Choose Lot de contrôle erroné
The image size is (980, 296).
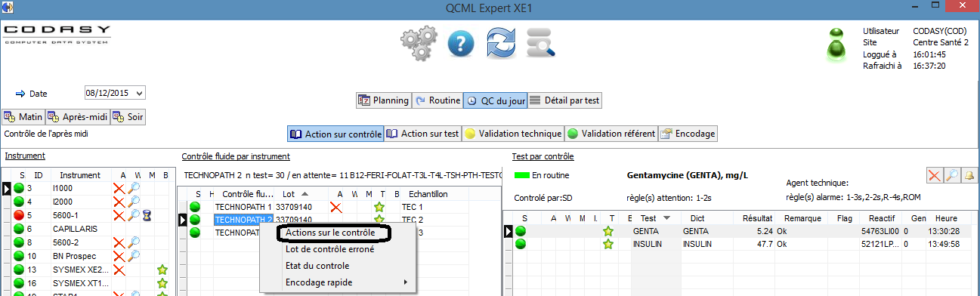click(329, 249)
